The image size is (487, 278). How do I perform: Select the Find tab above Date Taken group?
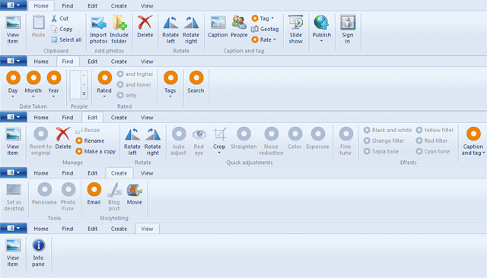pos(68,62)
